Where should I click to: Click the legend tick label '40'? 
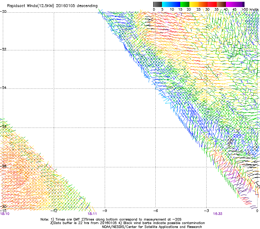(226, 10)
